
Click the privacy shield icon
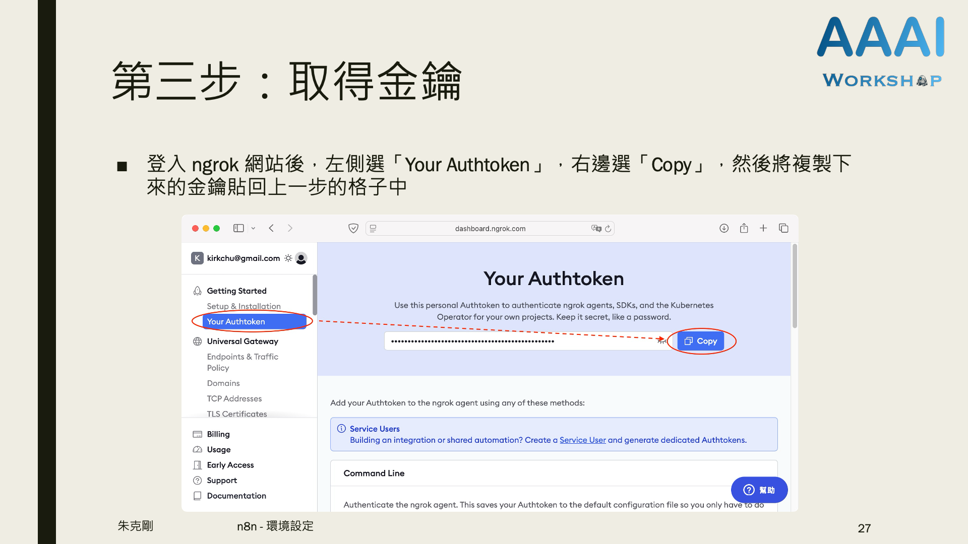[353, 228]
